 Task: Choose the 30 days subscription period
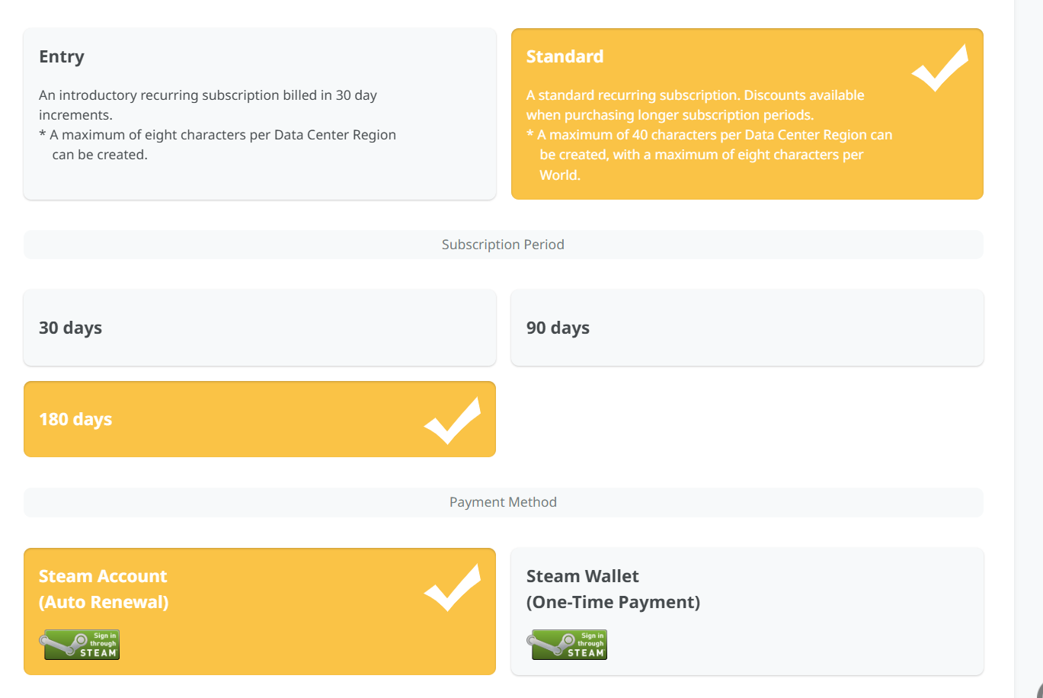click(259, 328)
